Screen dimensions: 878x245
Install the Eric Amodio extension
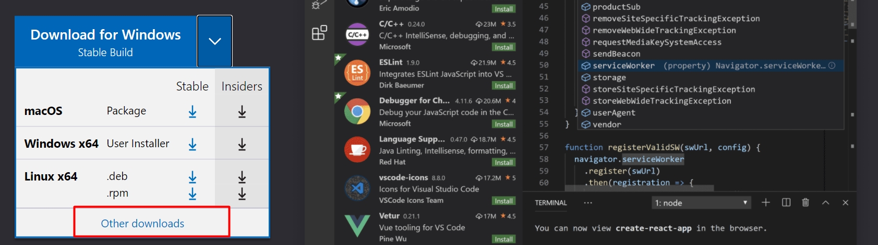click(x=503, y=9)
